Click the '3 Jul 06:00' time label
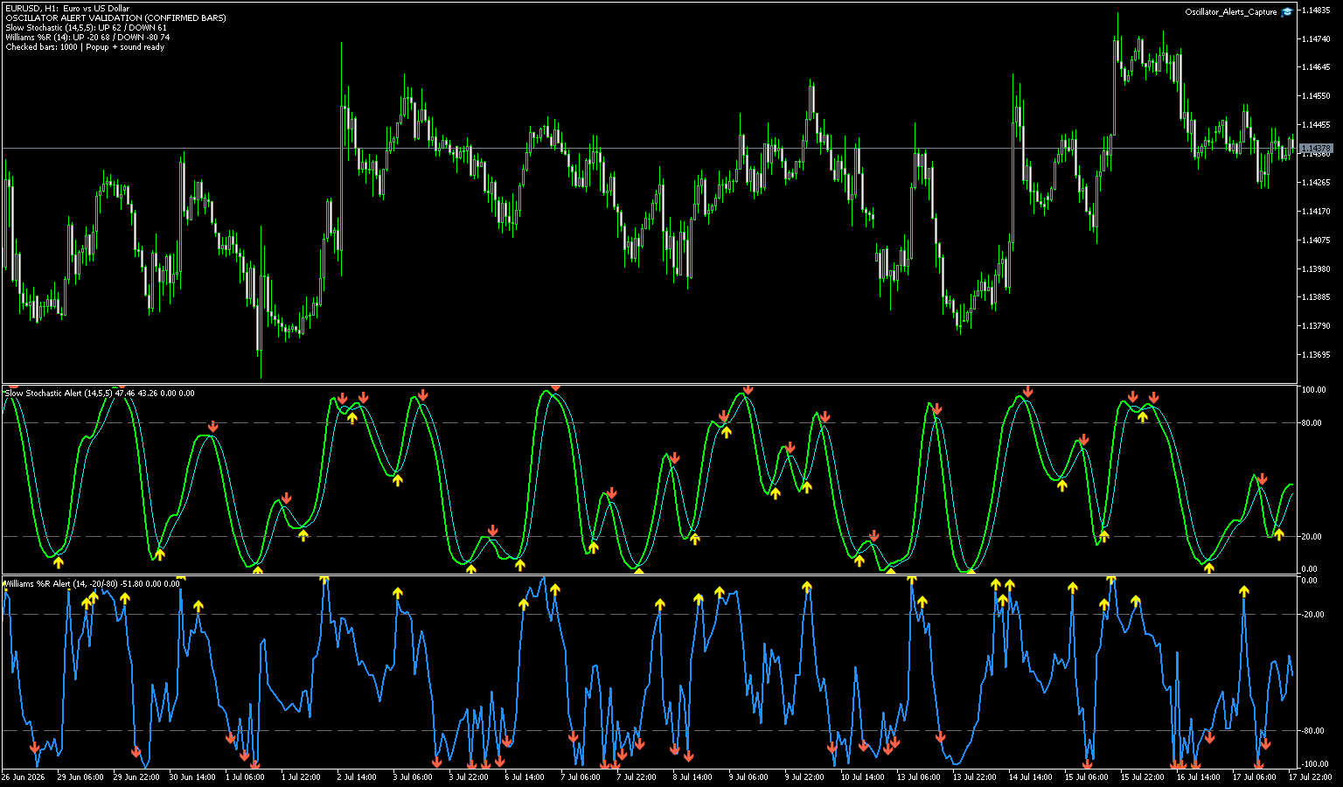Screen dimensions: 1343x787 tap(413, 777)
